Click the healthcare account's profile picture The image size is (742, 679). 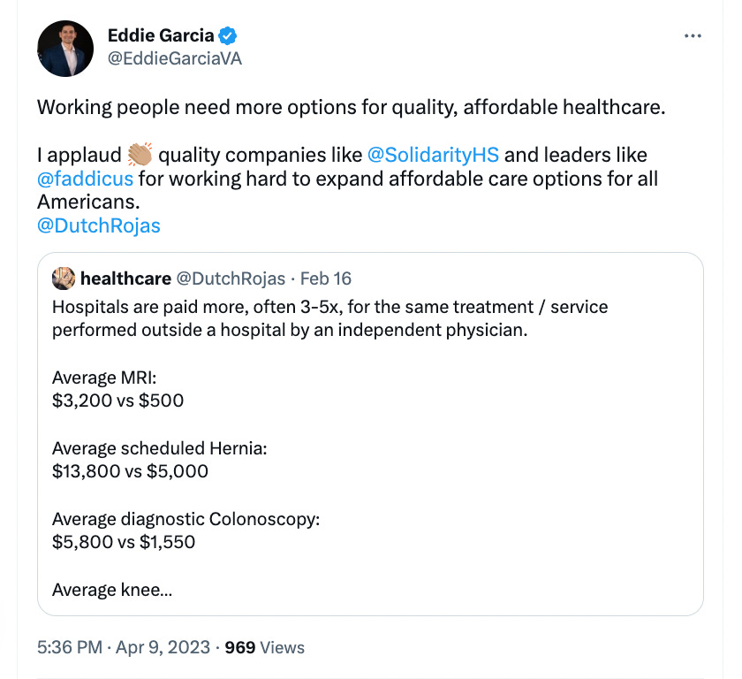(x=63, y=278)
